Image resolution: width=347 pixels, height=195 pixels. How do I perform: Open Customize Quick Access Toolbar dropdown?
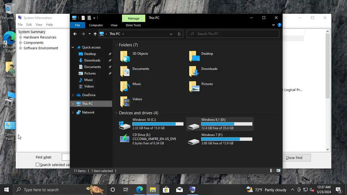[94, 18]
